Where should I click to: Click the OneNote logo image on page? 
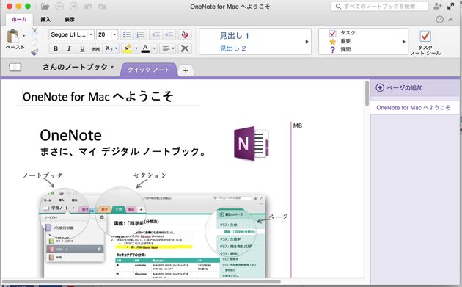[x=252, y=143]
